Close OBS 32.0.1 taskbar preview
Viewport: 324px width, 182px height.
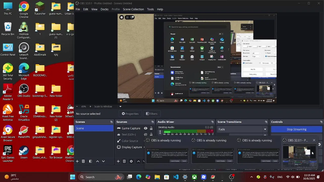pyautogui.click(x=314, y=140)
